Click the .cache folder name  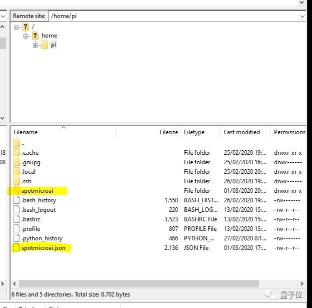tap(30, 153)
